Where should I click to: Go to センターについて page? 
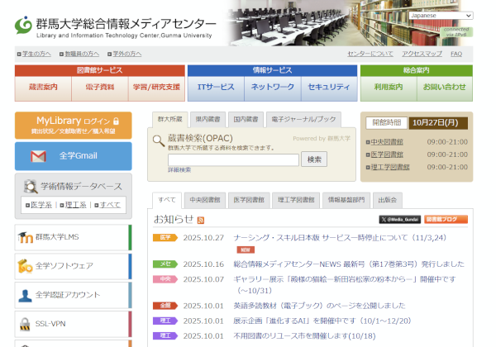click(370, 54)
